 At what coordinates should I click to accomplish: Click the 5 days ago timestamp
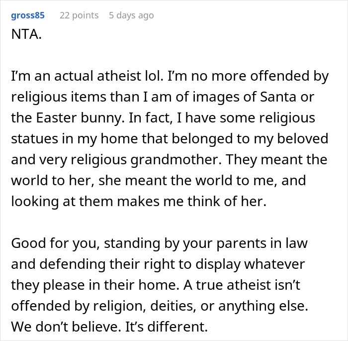pyautogui.click(x=131, y=15)
